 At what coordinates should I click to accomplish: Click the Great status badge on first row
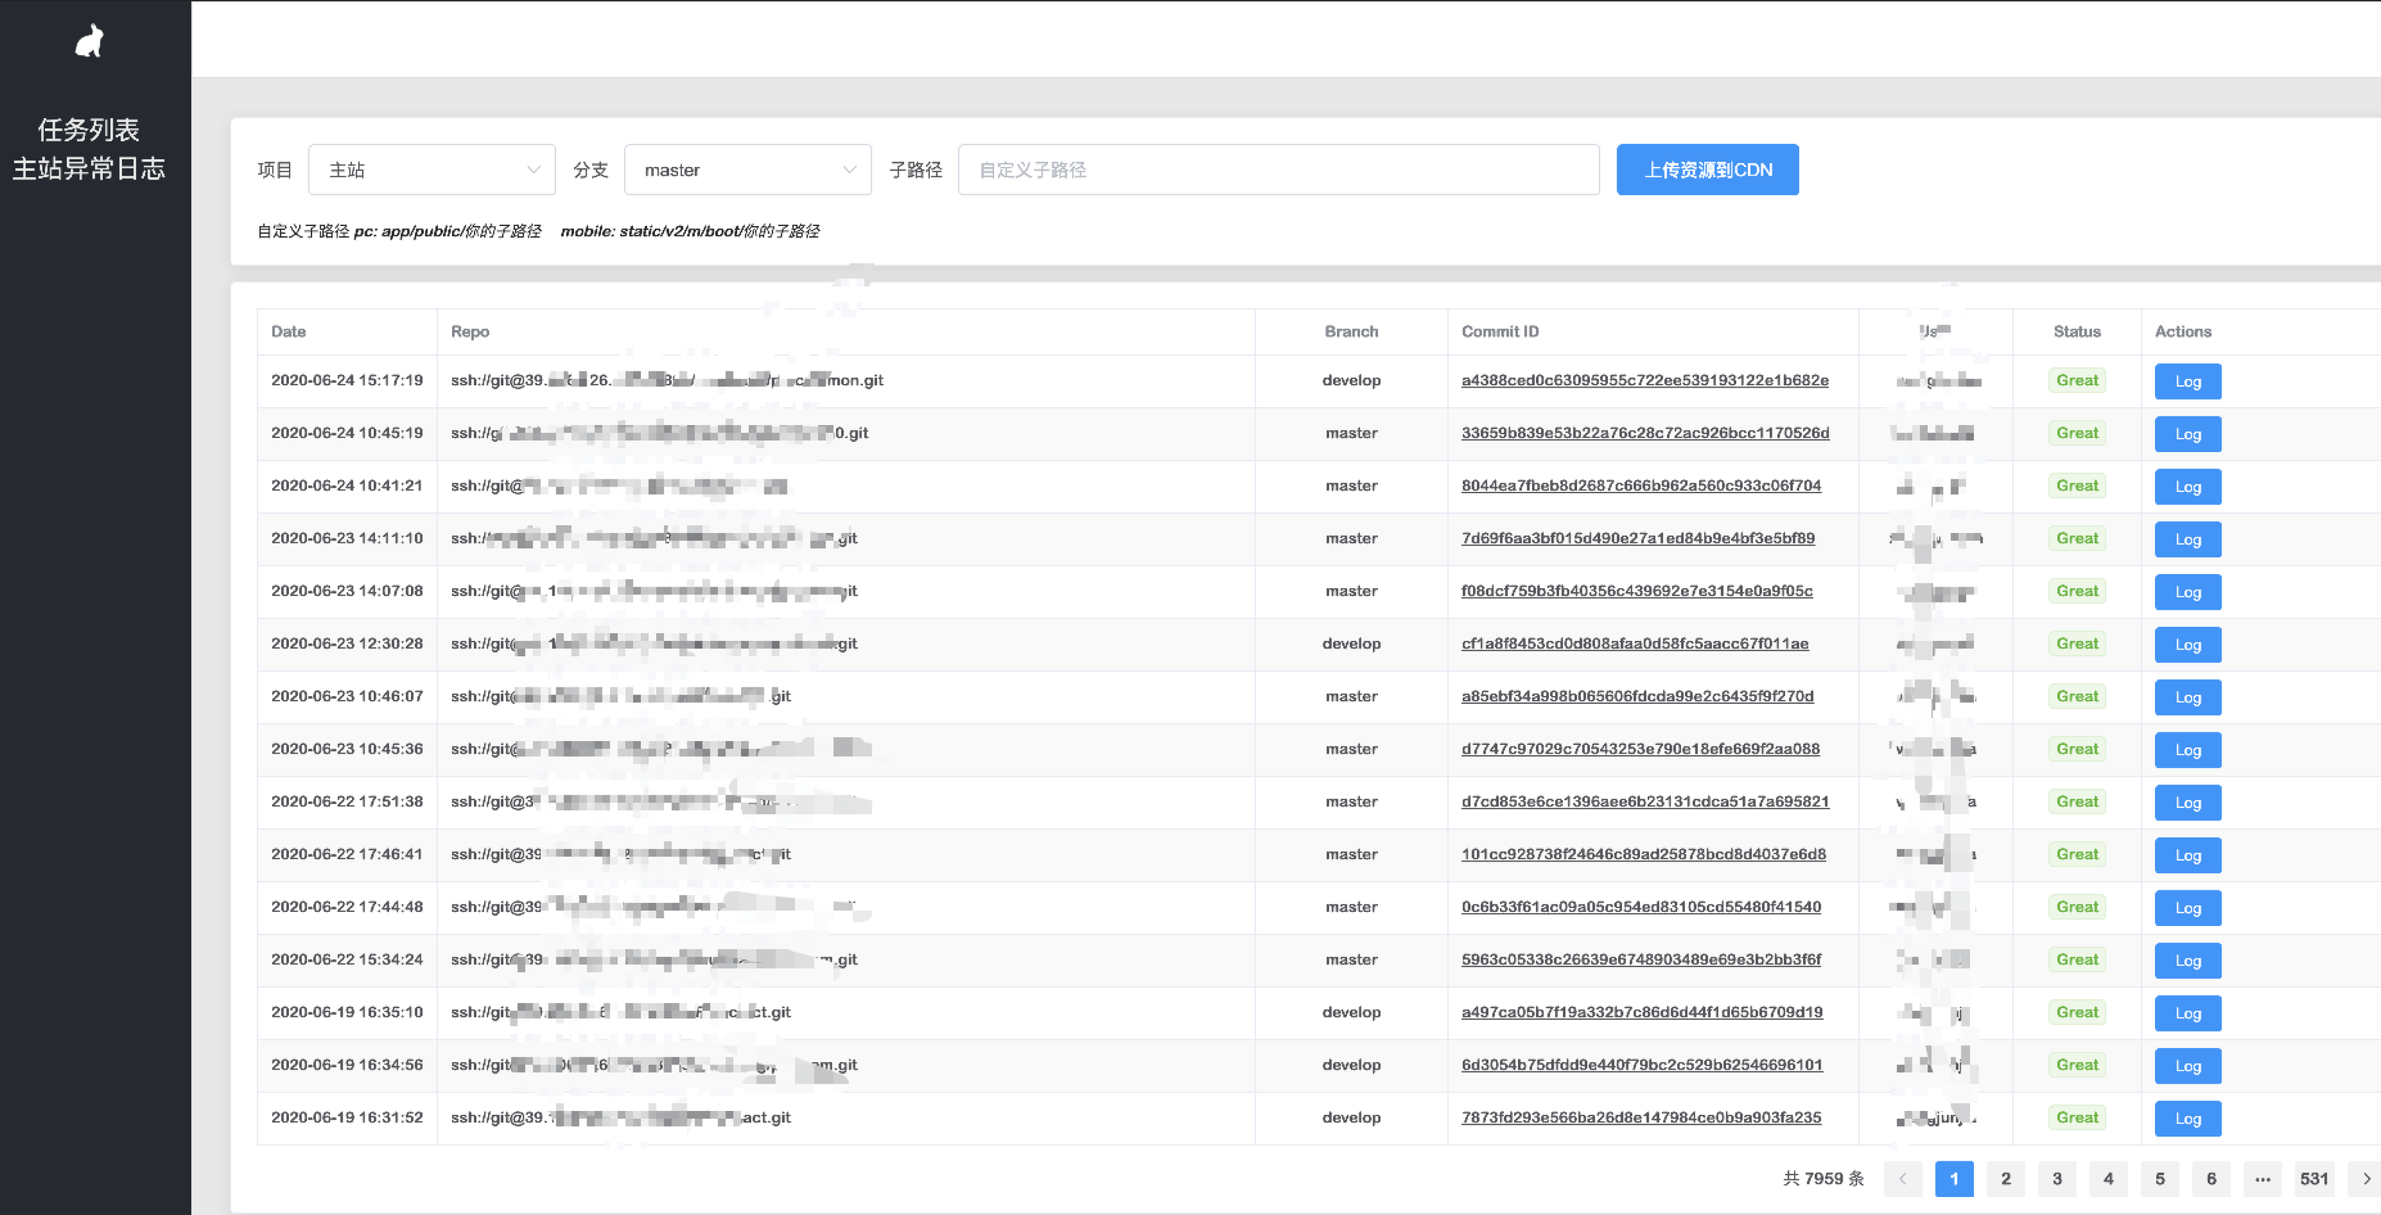(2077, 380)
